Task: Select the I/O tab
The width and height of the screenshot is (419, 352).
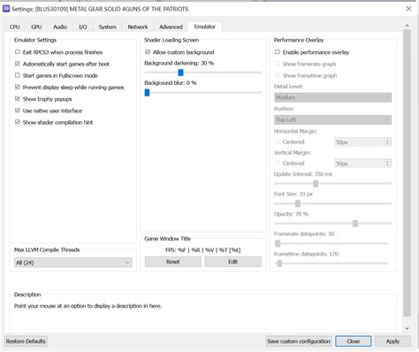Action: [83, 27]
